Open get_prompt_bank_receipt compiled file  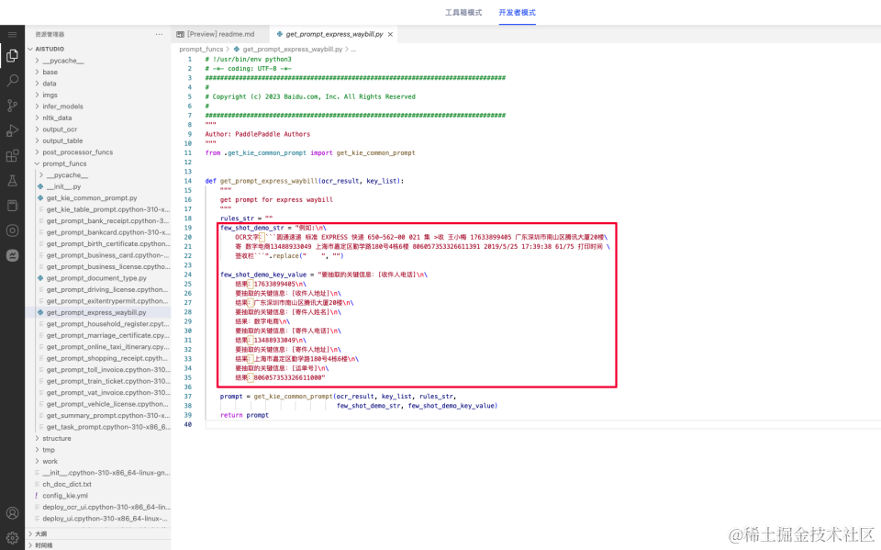coord(107,221)
